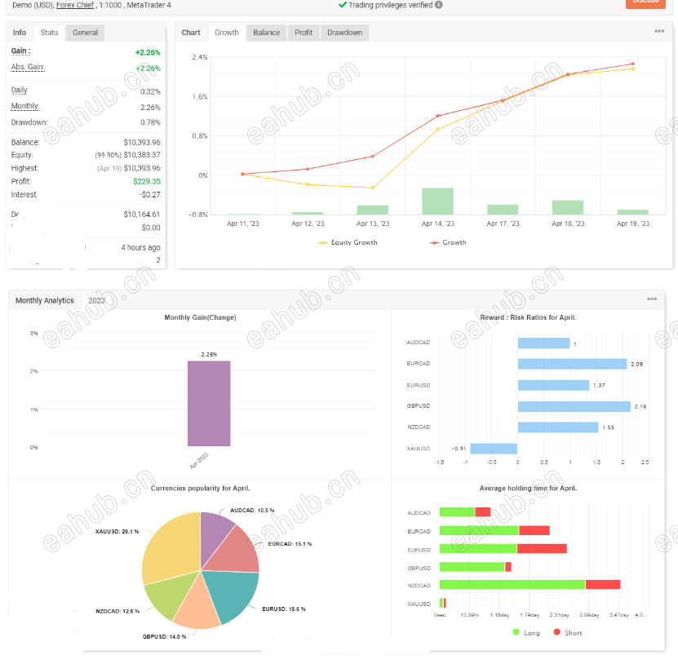
Task: Open Monthly Analytics ellipsis menu
Action: [652, 299]
